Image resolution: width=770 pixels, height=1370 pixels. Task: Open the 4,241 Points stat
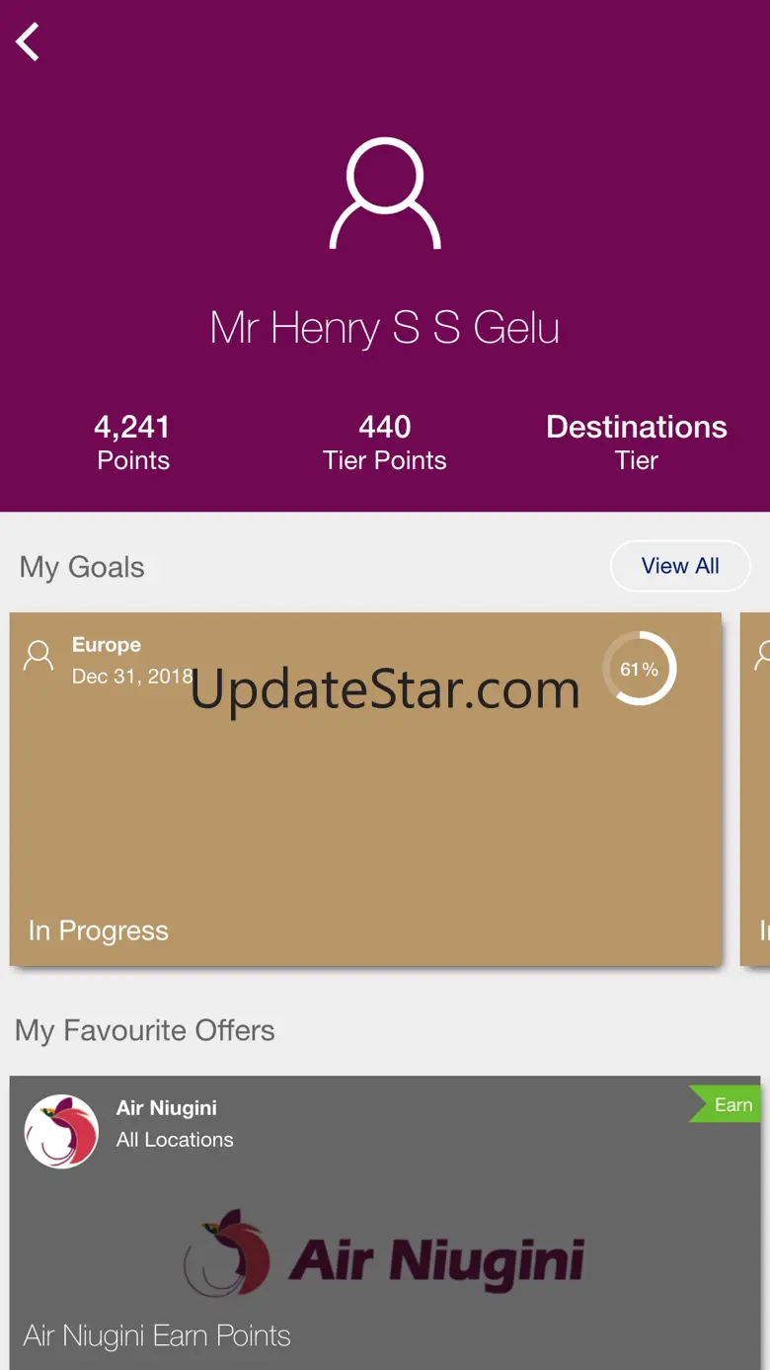pos(133,443)
